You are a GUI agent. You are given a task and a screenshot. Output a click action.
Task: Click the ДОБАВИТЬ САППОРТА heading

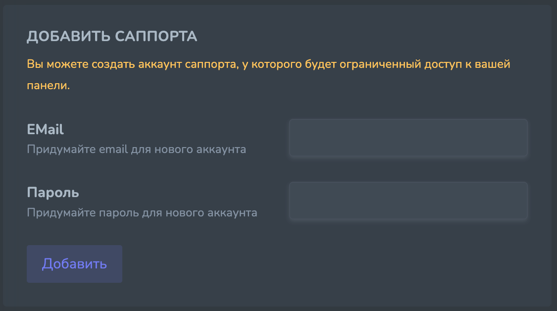point(112,36)
